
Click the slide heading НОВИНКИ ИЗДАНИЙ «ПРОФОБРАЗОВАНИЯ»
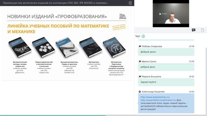(x=57, y=16)
